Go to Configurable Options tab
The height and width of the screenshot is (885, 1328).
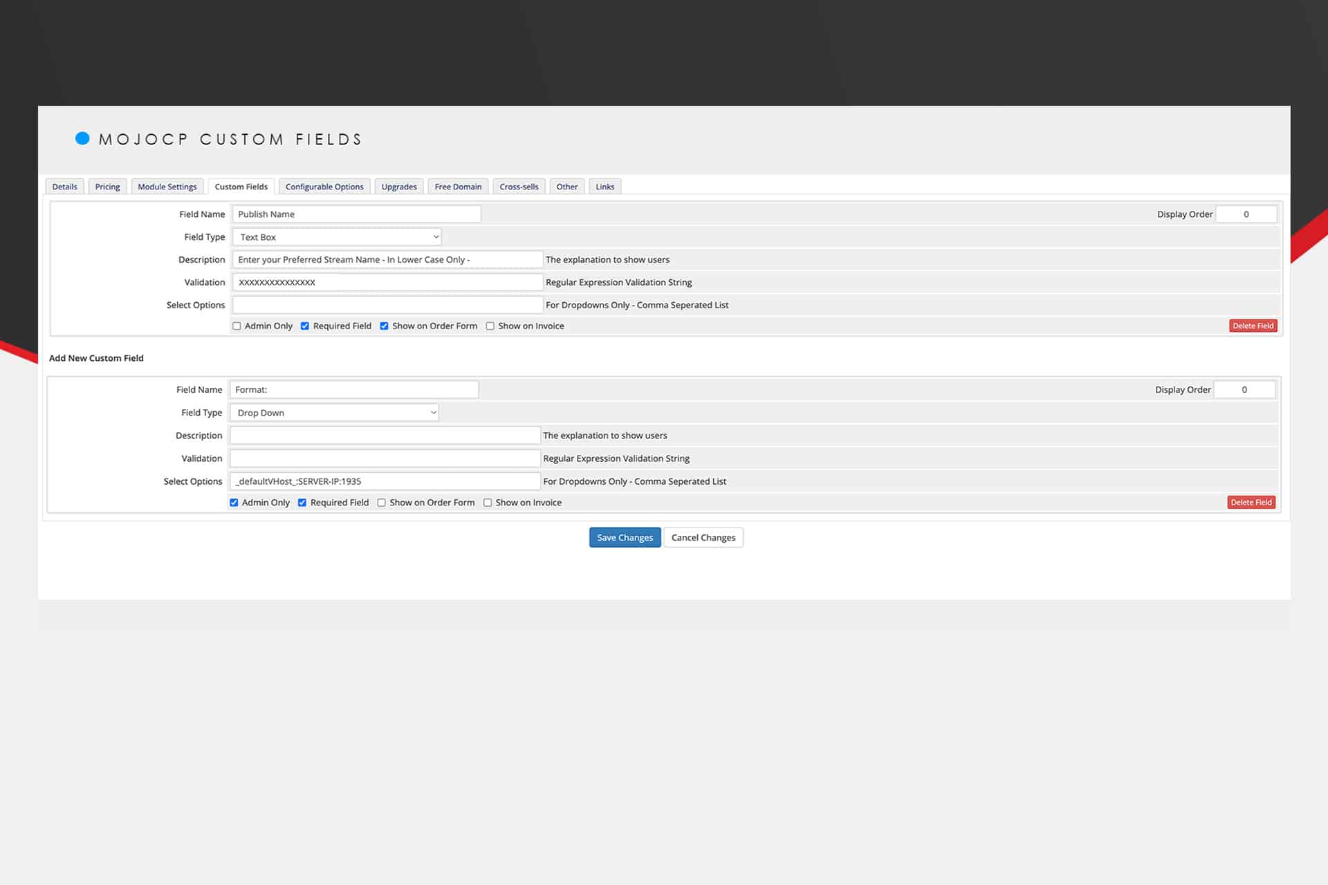(324, 187)
